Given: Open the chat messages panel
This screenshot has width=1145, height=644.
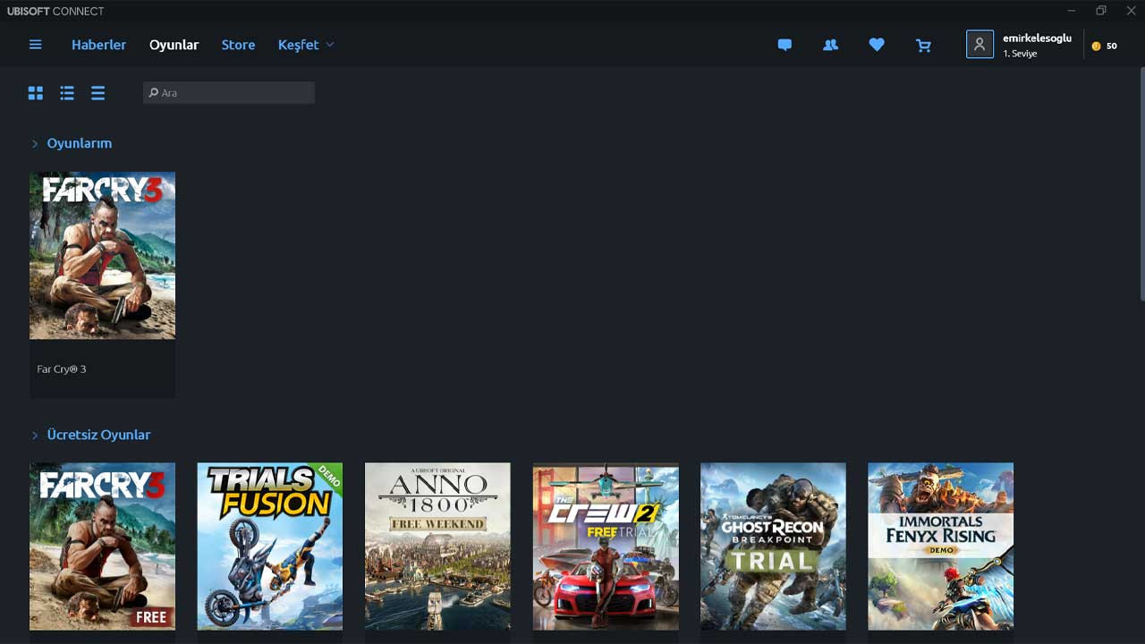Looking at the screenshot, I should (x=785, y=45).
